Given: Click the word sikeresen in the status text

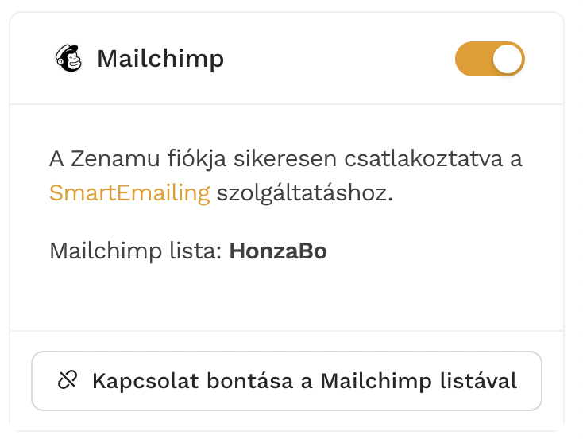Looking at the screenshot, I should click(285, 158).
